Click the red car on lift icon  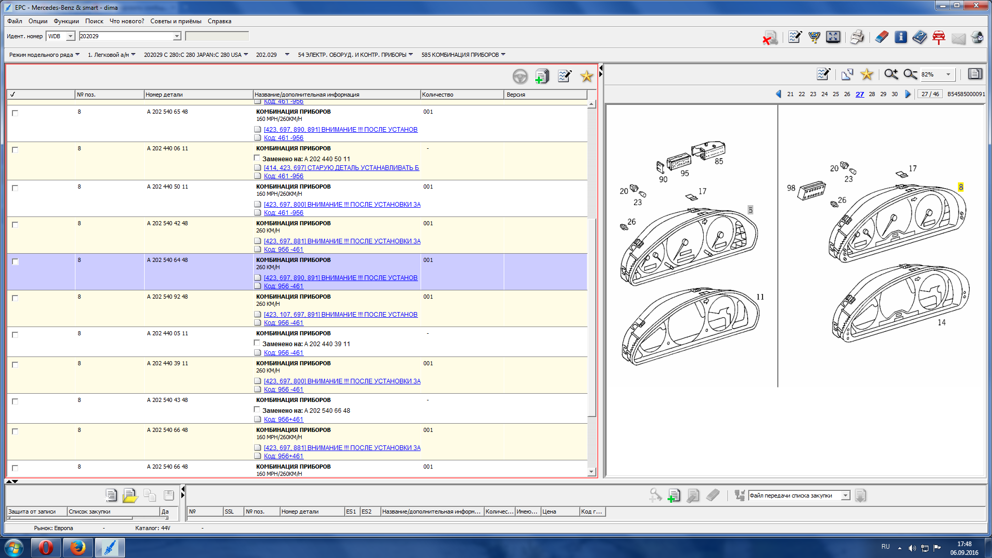[x=939, y=37]
